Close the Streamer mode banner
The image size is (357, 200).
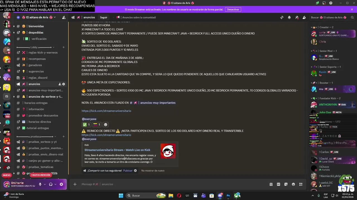click(x=352, y=9)
